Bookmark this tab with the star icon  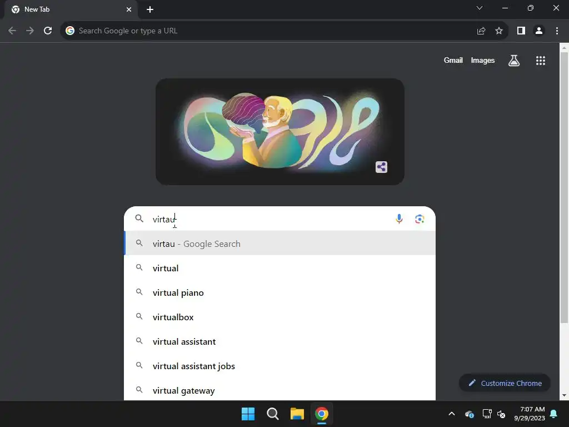[x=499, y=31]
